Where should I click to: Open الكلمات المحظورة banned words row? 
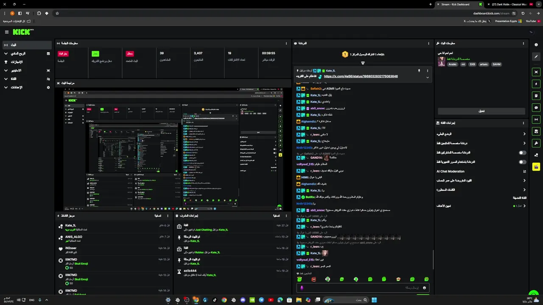coord(481,190)
